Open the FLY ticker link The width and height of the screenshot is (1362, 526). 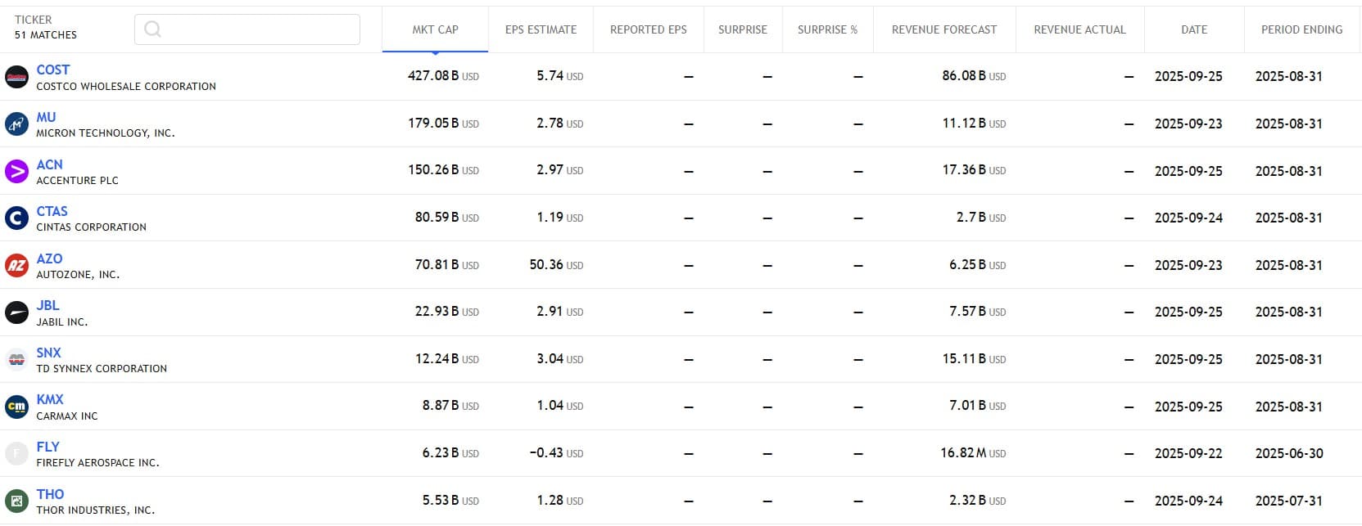point(48,447)
